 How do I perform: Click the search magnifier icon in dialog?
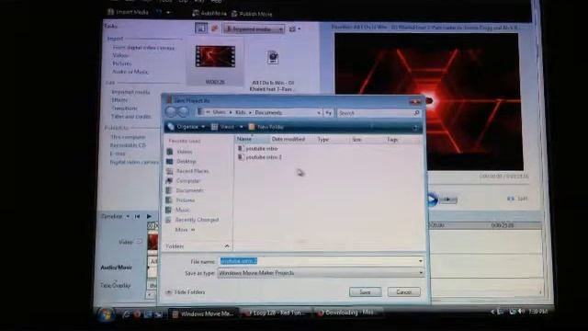[x=416, y=113]
